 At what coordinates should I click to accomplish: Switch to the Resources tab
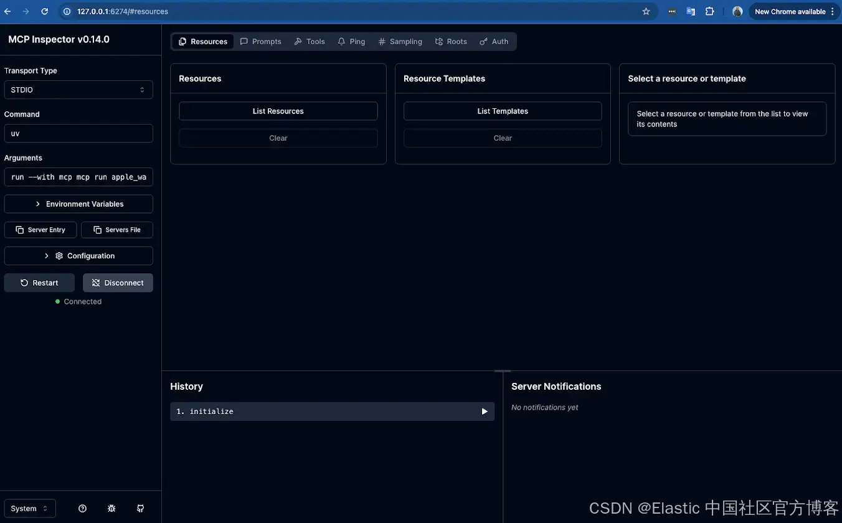[x=203, y=42]
